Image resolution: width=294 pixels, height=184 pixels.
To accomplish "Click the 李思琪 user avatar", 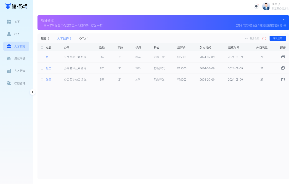I will click(266, 6).
